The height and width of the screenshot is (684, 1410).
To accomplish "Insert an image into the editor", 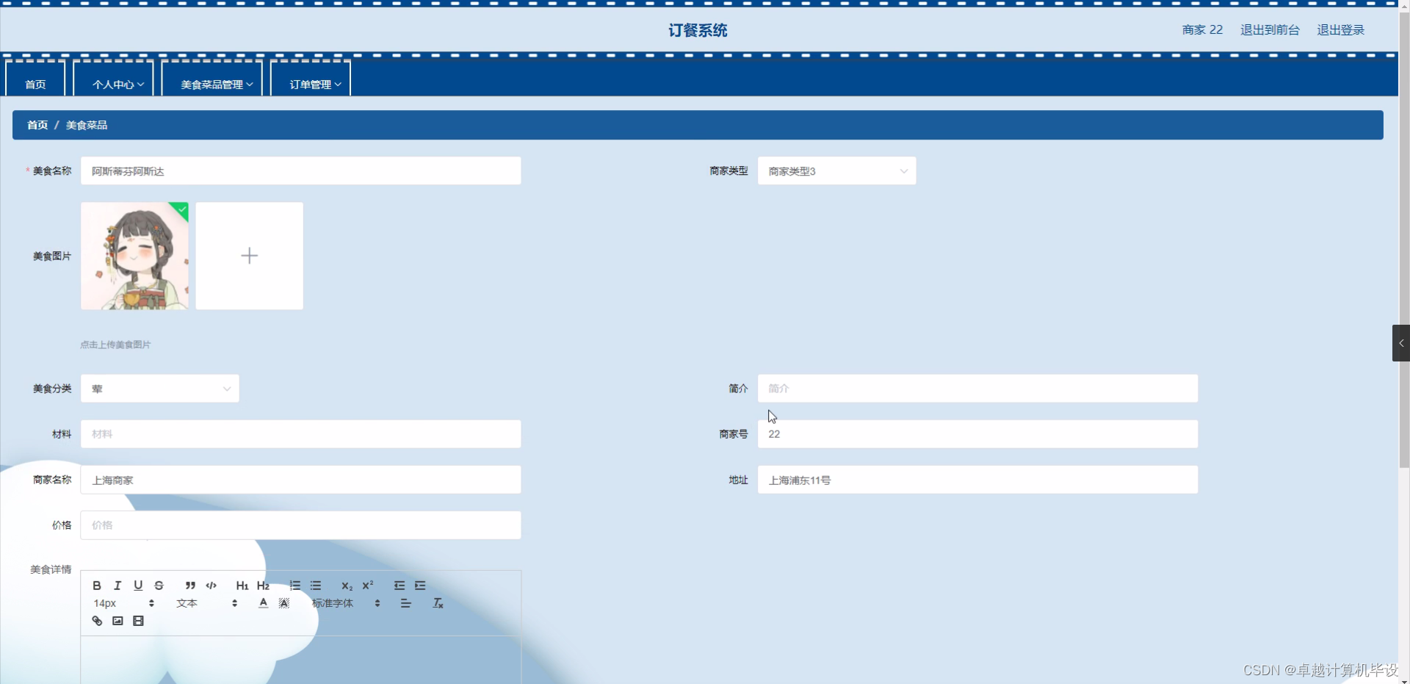I will tap(117, 621).
